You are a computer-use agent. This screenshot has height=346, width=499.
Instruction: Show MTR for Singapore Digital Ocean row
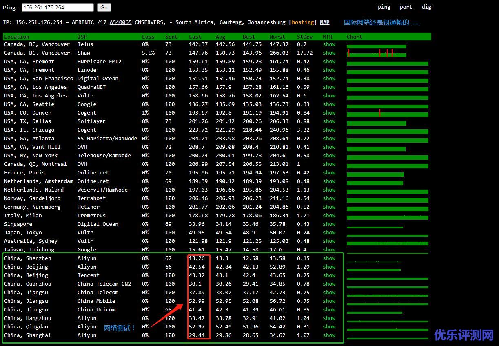(329, 224)
